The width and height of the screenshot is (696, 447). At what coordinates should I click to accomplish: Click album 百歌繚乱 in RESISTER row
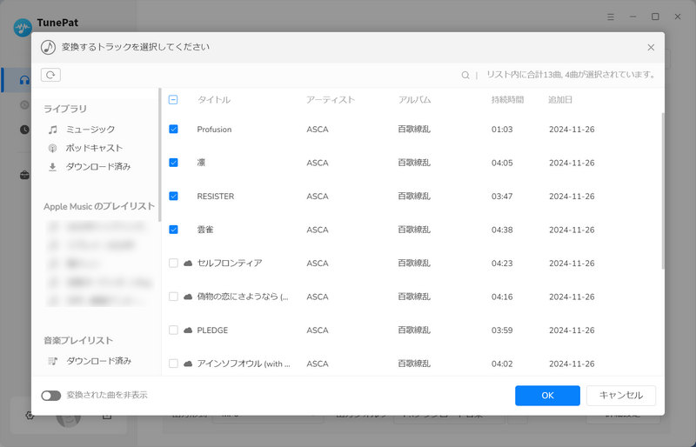[414, 197]
